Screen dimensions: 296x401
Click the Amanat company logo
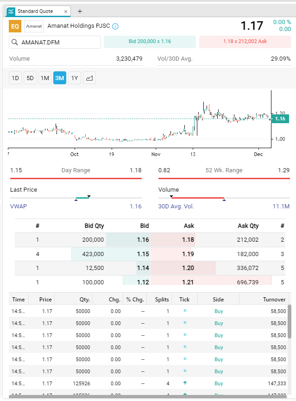pos(34,26)
